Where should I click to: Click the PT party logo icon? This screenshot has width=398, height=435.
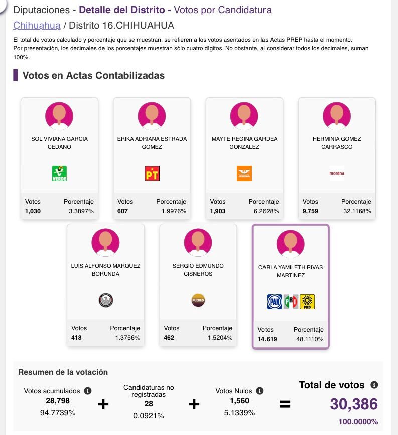tap(152, 173)
